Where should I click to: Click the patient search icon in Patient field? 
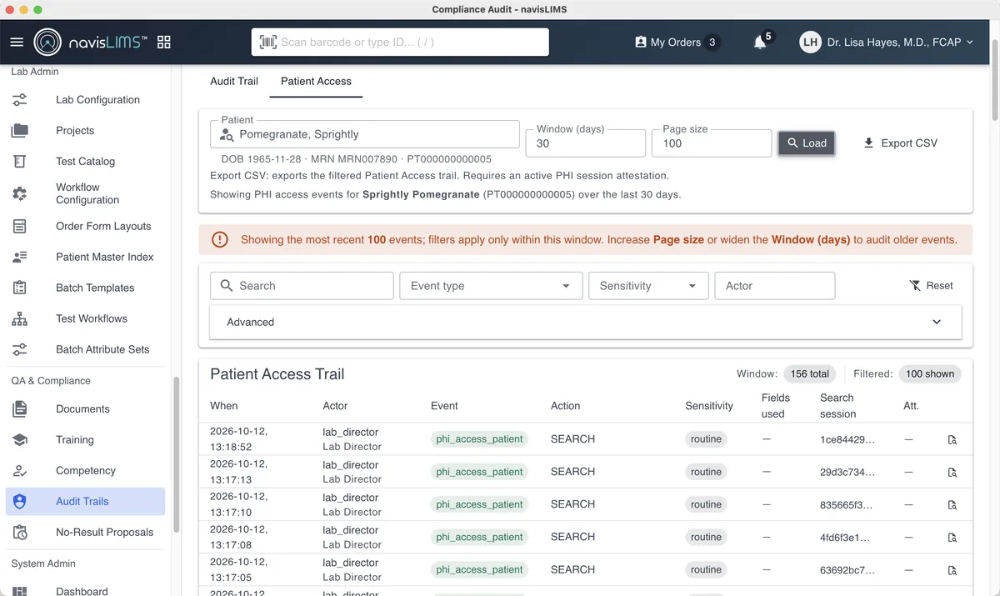pyautogui.click(x=227, y=135)
